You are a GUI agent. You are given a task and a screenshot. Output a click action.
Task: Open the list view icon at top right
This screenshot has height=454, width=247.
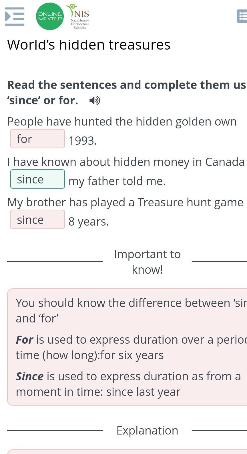(x=242, y=16)
